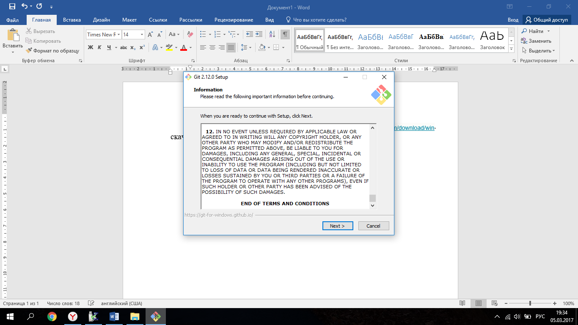Click the paragraph shading paint bucket
This screenshot has height=325, width=578.
coord(262,47)
